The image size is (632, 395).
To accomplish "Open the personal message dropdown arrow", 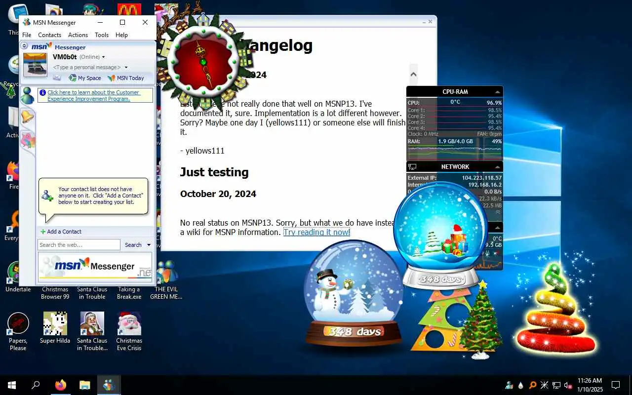I will [x=126, y=67].
